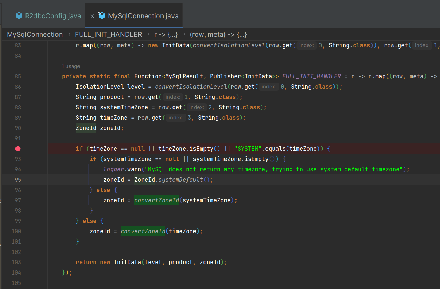Click highlighted ZoneId type on line 90
Image resolution: width=440 pixels, height=289 pixels.
click(x=86, y=128)
